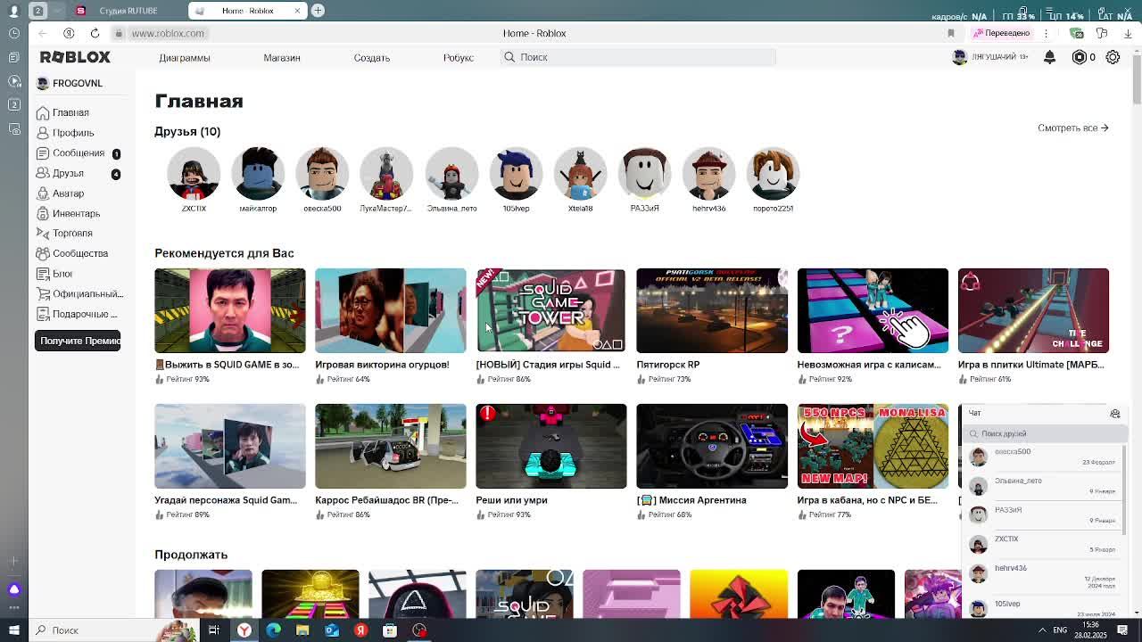Click the Roblox Поиск search field
This screenshot has height=642, width=1142.
(638, 57)
